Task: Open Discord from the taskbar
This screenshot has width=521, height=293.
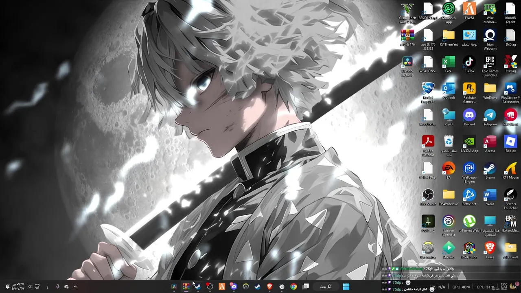Action: coord(234,286)
